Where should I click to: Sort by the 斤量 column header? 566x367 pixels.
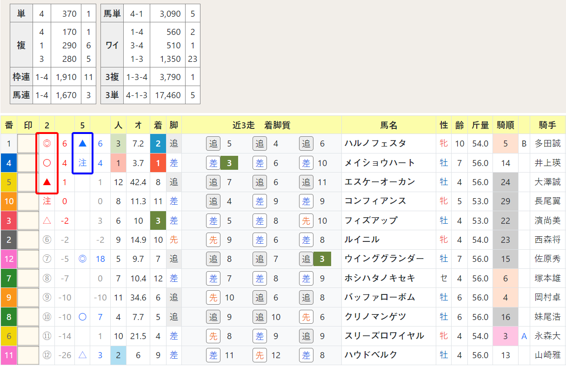point(480,125)
